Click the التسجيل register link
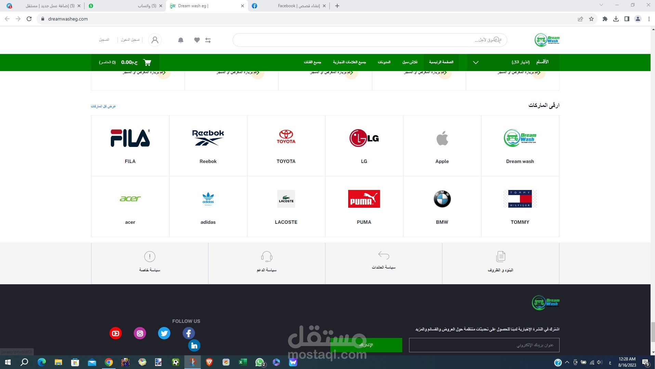 [104, 40]
